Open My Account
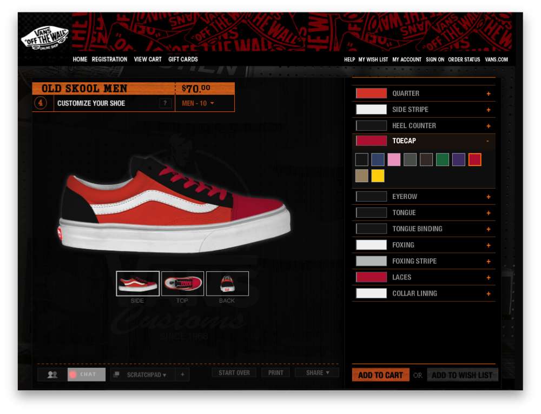The width and height of the screenshot is (541, 414). (x=407, y=59)
